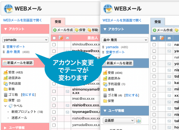The width and height of the screenshot is (179, 130).
Task: Check the box for shindou@xxx.xx.x mail
Action: click(x=54, y=45)
